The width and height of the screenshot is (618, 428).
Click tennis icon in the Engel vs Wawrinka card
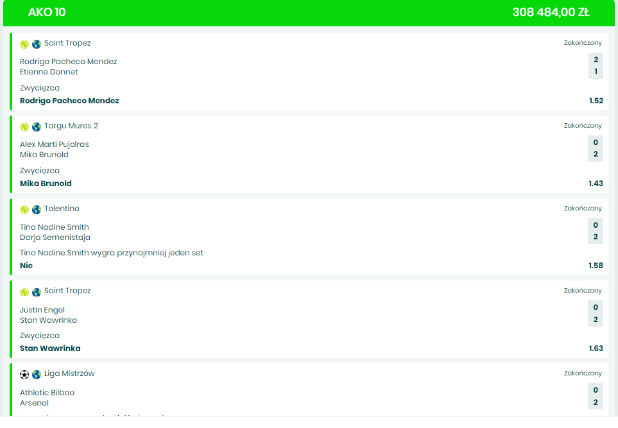24,292
